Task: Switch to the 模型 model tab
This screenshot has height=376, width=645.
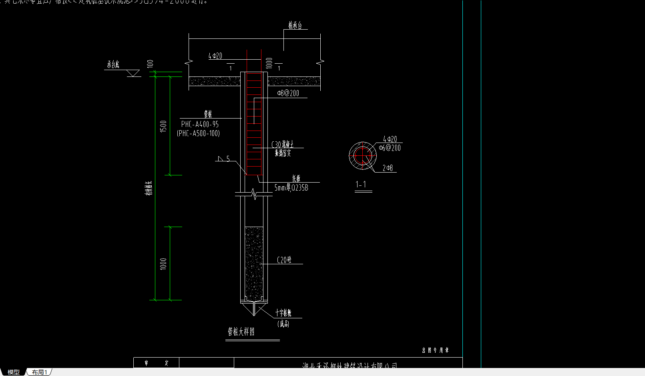Action: (x=13, y=372)
